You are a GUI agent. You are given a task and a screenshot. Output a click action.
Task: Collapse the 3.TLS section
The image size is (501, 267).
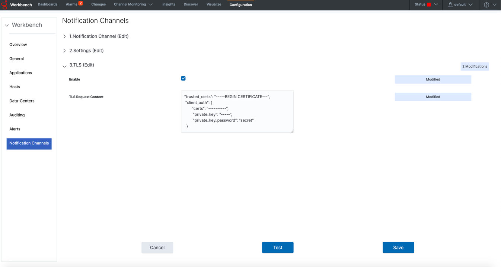(64, 66)
